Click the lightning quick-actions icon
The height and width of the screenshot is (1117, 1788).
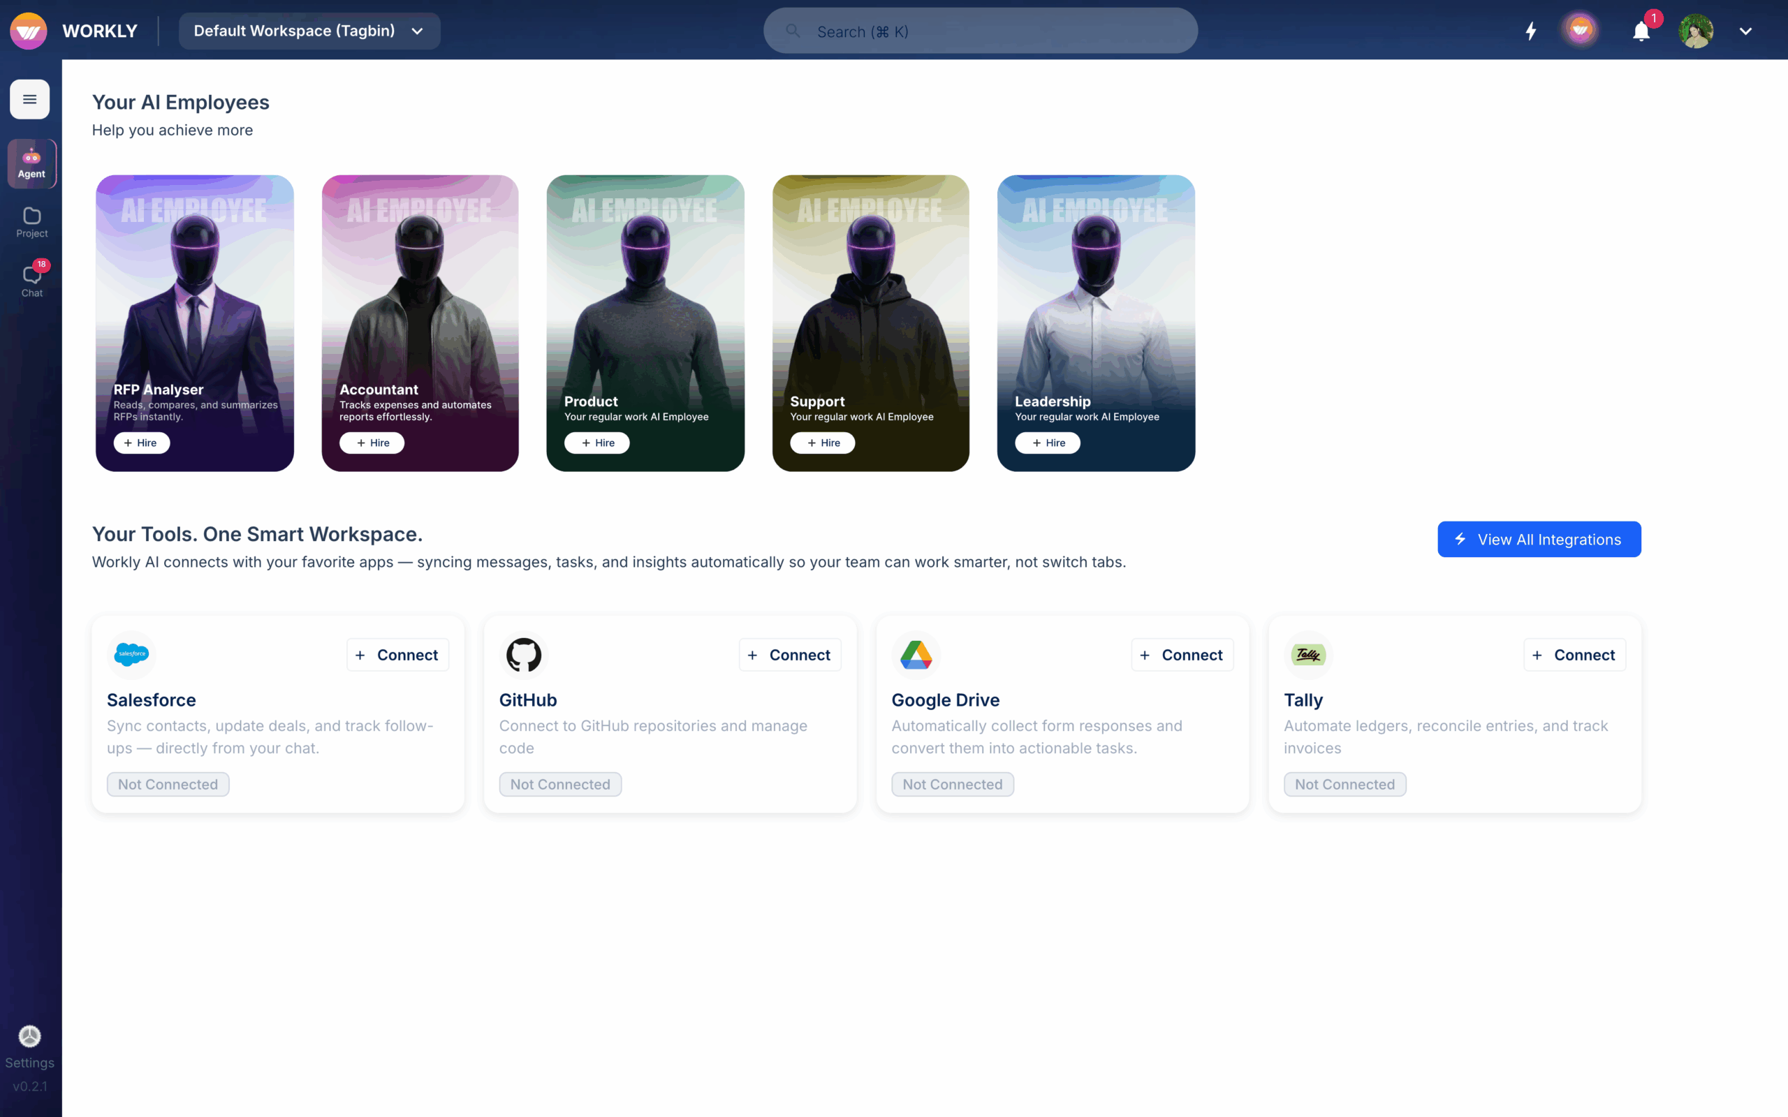tap(1530, 31)
